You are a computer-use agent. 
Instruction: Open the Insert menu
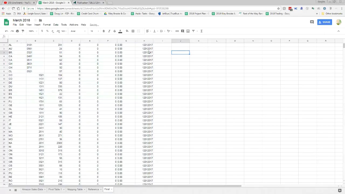37,25
